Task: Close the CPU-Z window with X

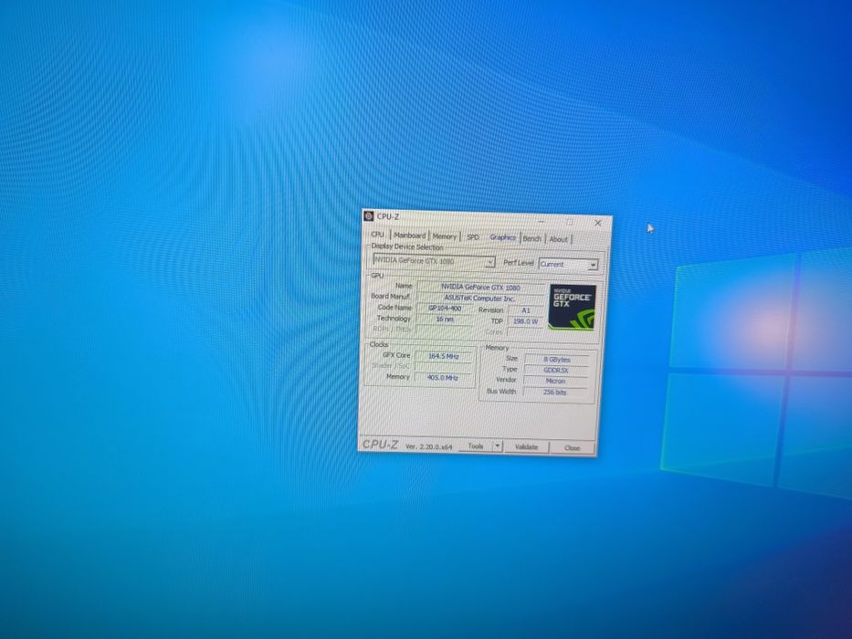Action: point(598,223)
